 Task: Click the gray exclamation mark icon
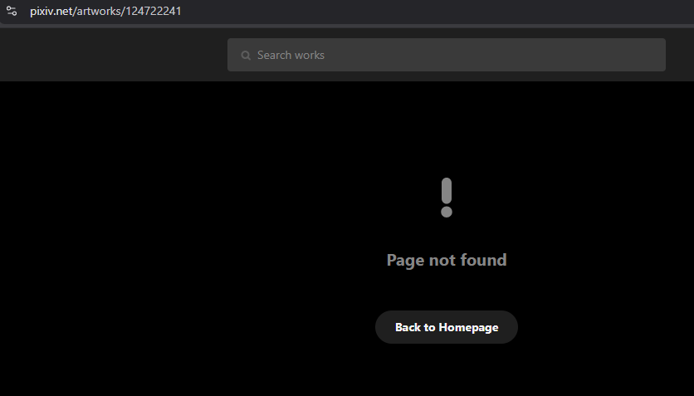pyautogui.click(x=446, y=198)
